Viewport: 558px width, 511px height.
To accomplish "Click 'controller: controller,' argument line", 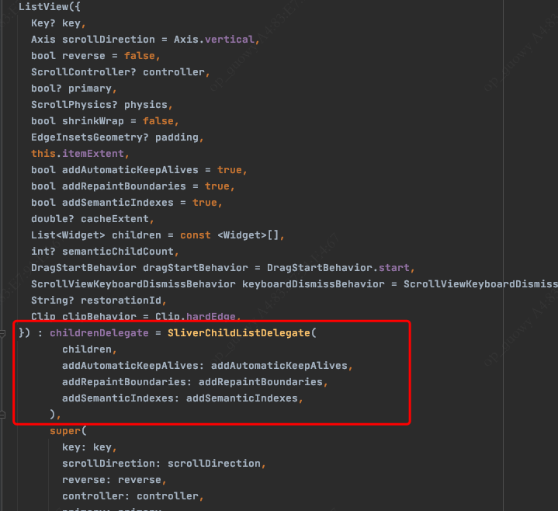I will tap(133, 496).
